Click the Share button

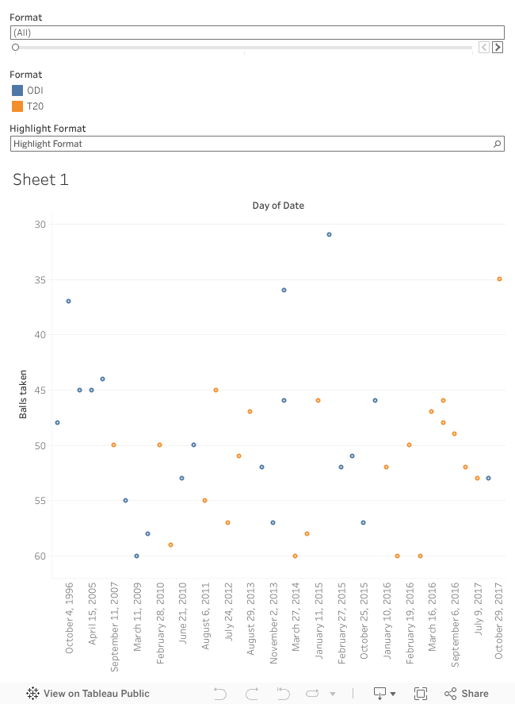coord(467,694)
